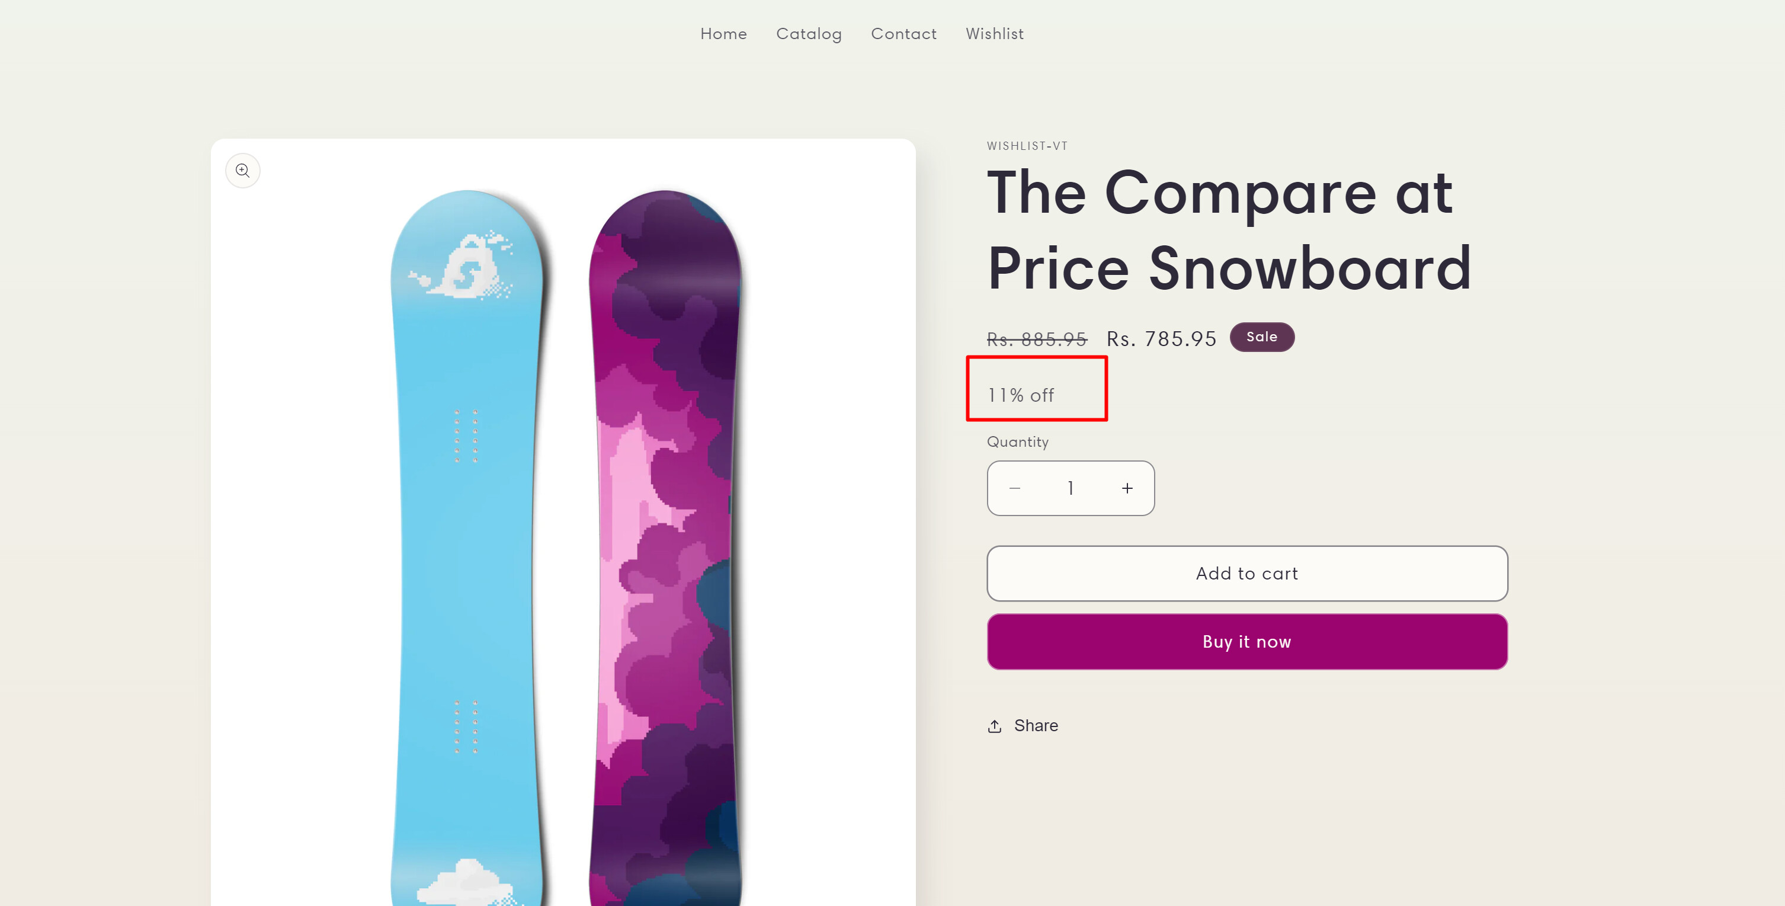Decrease quantity with the minus icon

tap(1014, 489)
